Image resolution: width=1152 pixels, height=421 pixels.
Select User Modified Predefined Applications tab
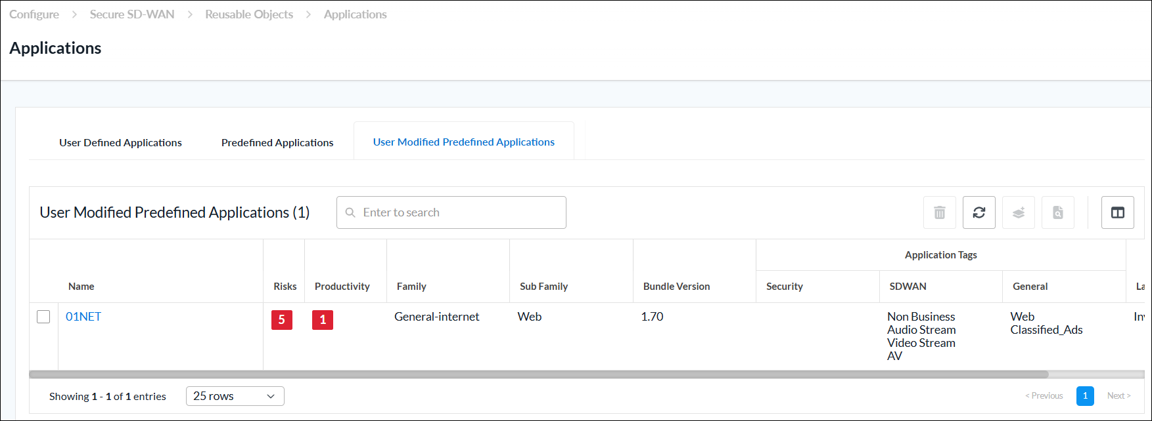pos(464,142)
